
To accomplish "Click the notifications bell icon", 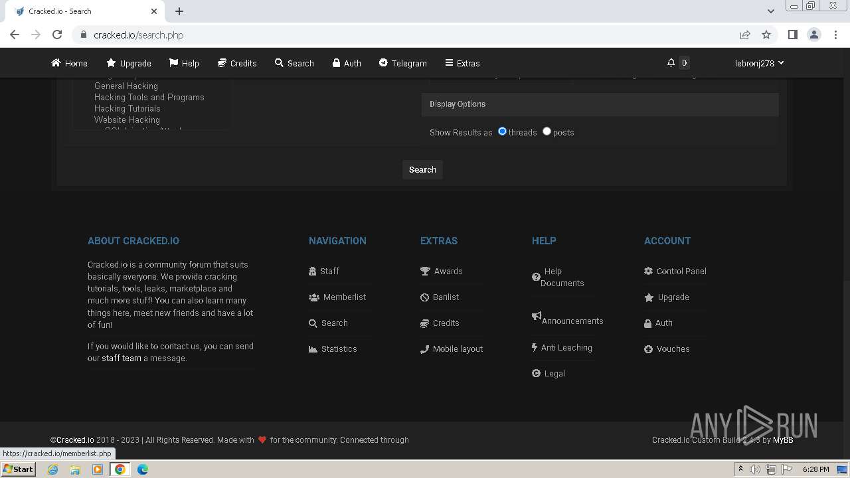I will tap(671, 63).
